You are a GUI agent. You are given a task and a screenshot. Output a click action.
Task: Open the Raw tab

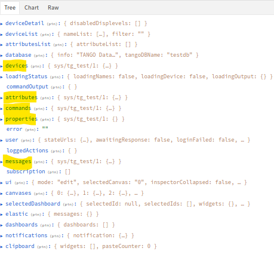(53, 8)
